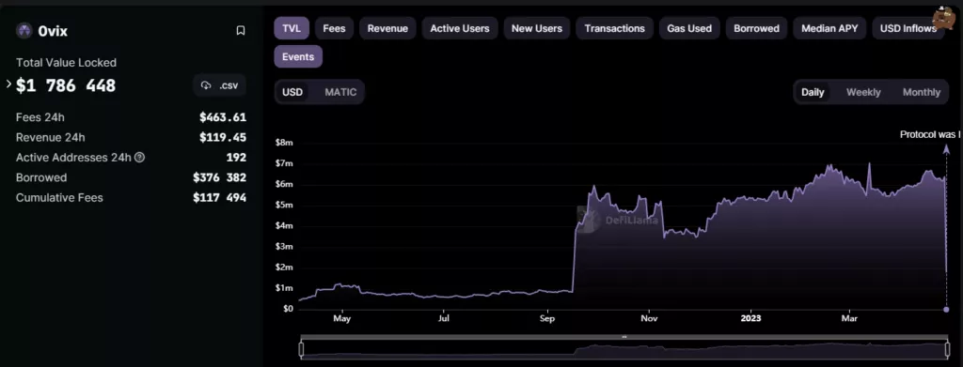Toggle the USD Inflows chart metric
963x367 pixels.
coord(908,28)
